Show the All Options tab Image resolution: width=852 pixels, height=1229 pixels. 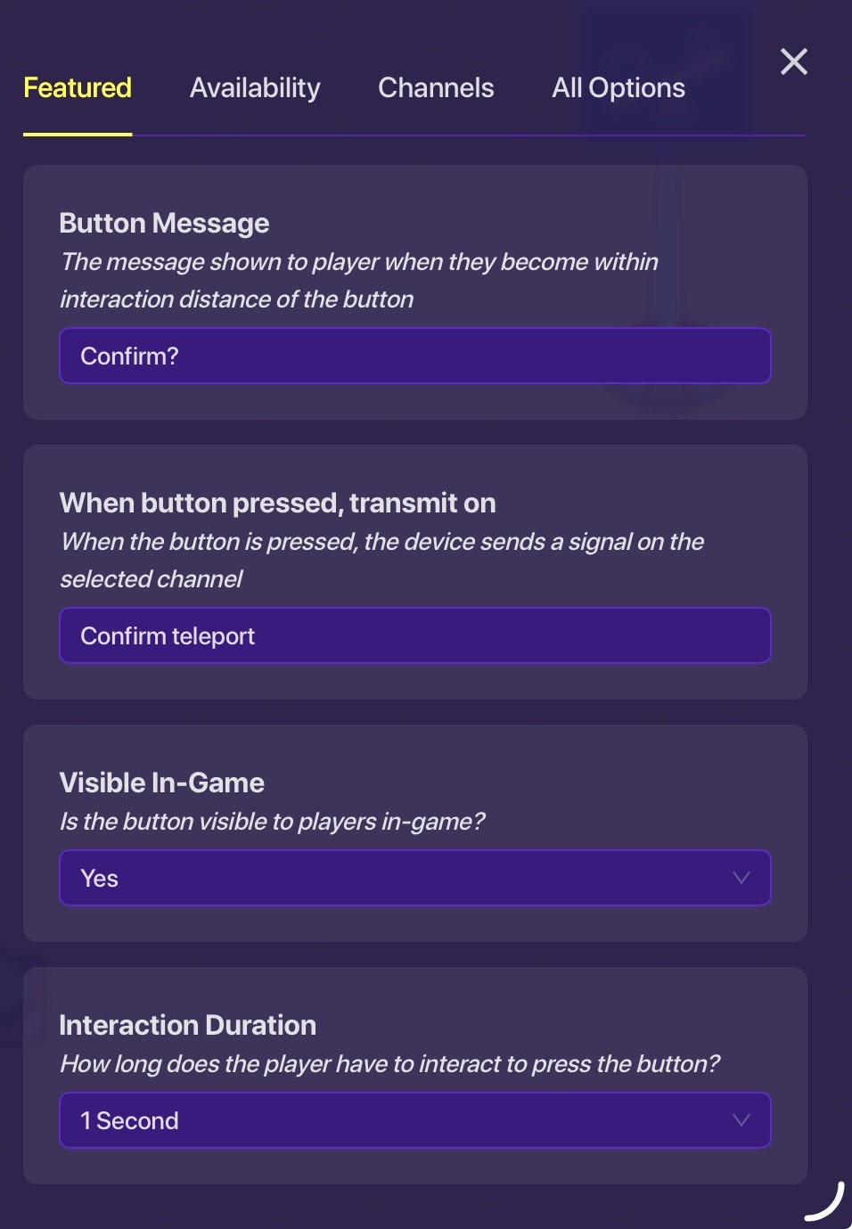pyautogui.click(x=619, y=88)
